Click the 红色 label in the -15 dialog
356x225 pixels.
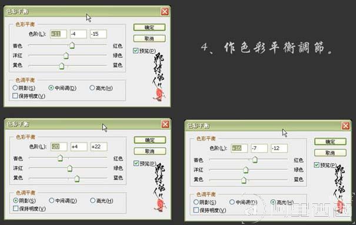tap(117, 46)
